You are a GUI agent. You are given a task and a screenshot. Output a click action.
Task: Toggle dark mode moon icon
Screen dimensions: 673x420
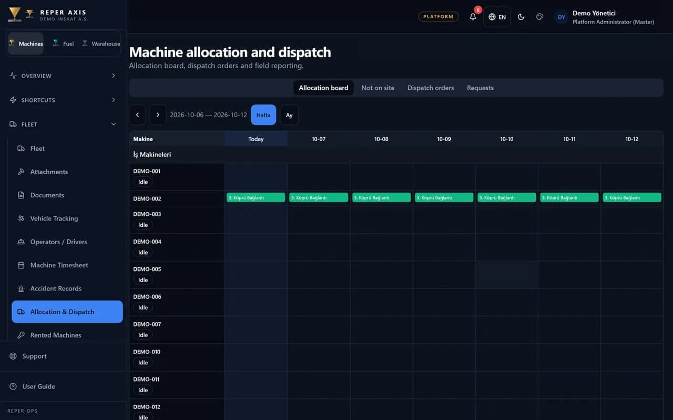pyautogui.click(x=521, y=17)
